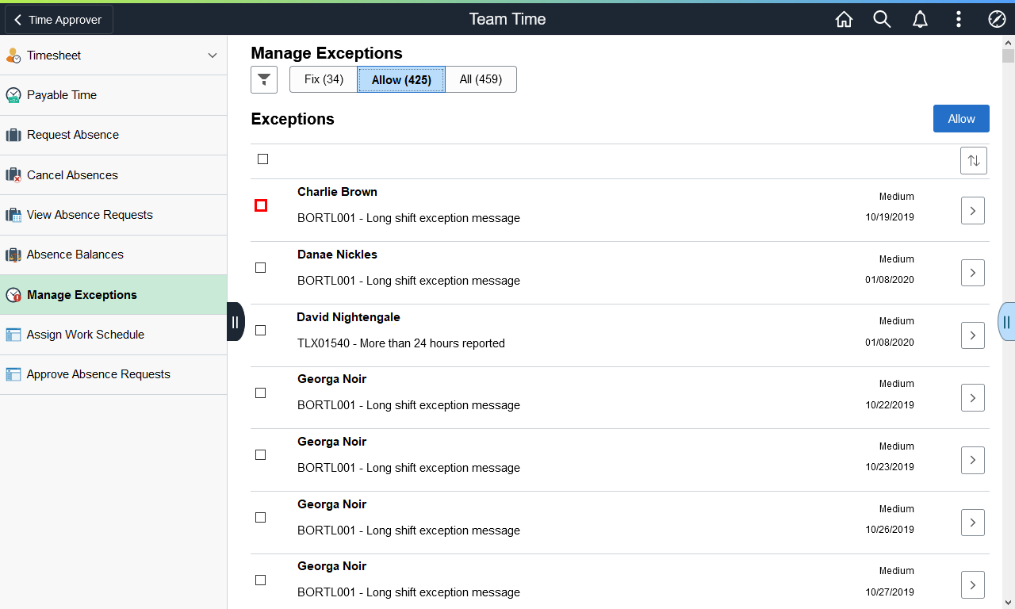Click the Manage Exceptions sidebar item
The height and width of the screenshot is (609, 1015).
pyautogui.click(x=113, y=295)
